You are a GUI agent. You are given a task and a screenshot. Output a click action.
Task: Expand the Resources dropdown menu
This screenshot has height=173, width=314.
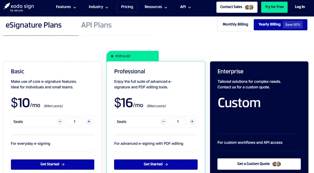(x=156, y=7)
